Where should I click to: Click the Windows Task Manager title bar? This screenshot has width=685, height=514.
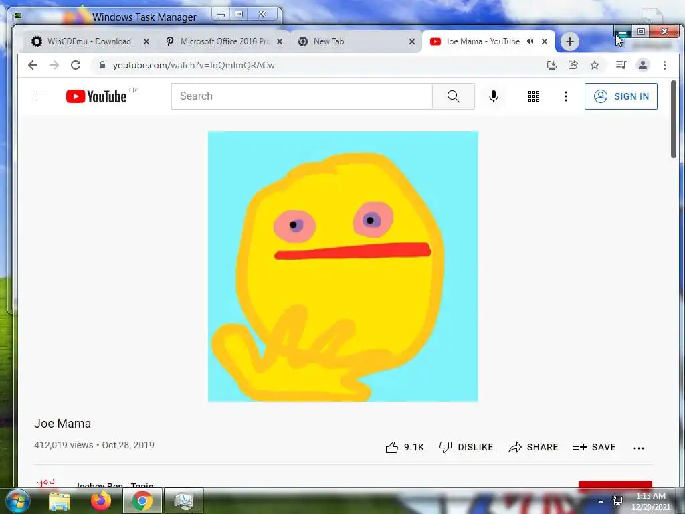[144, 17]
